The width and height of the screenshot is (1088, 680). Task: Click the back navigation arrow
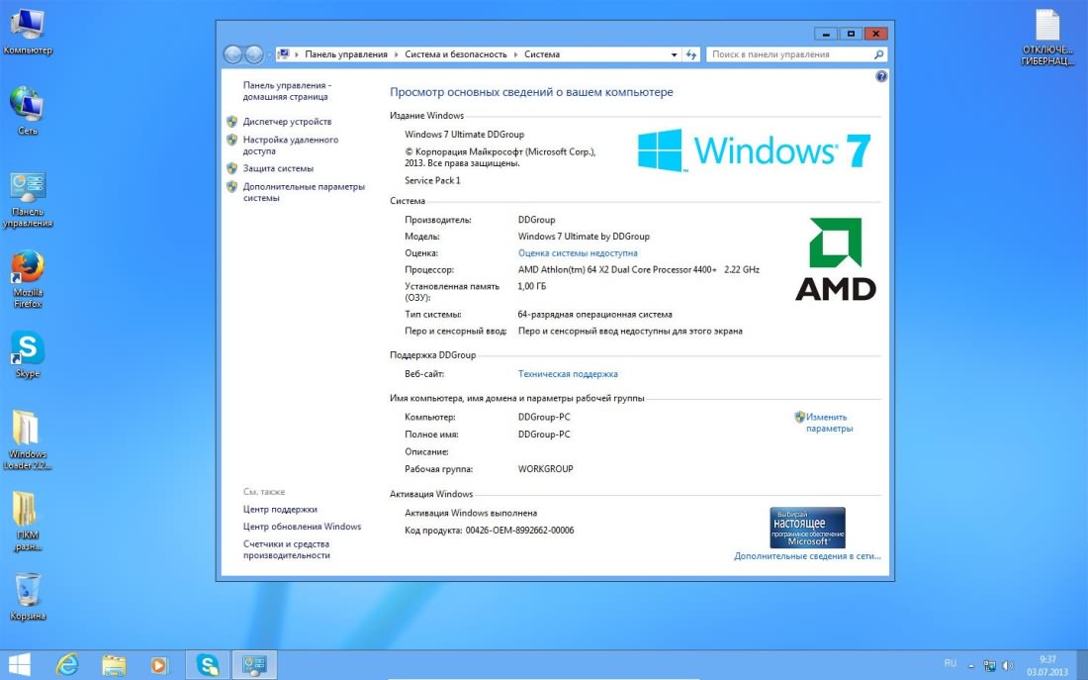coord(233,54)
